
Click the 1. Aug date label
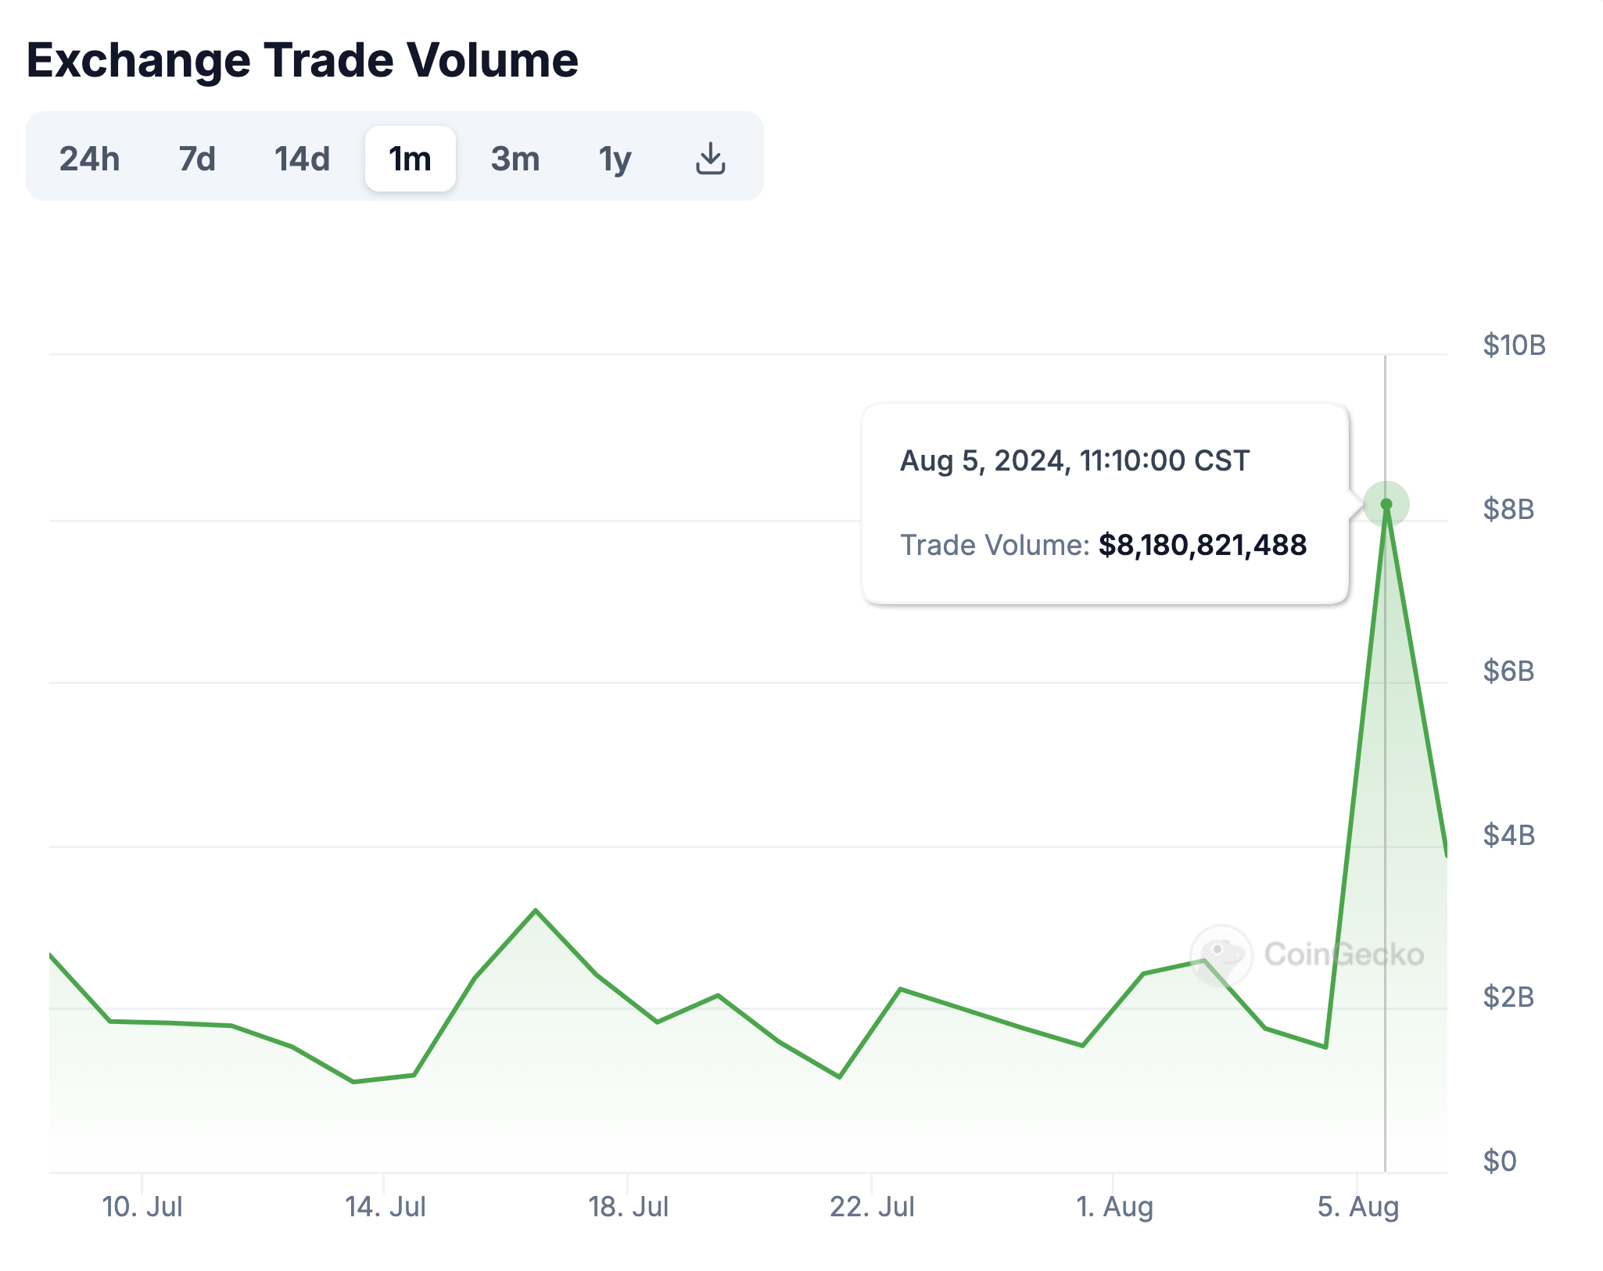tap(1114, 1206)
